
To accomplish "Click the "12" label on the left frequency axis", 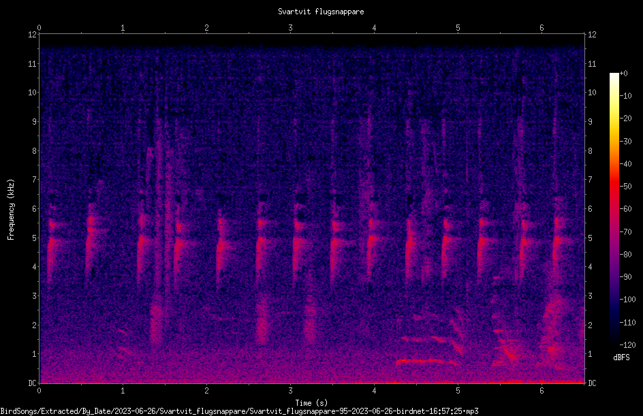I will pyautogui.click(x=33, y=35).
